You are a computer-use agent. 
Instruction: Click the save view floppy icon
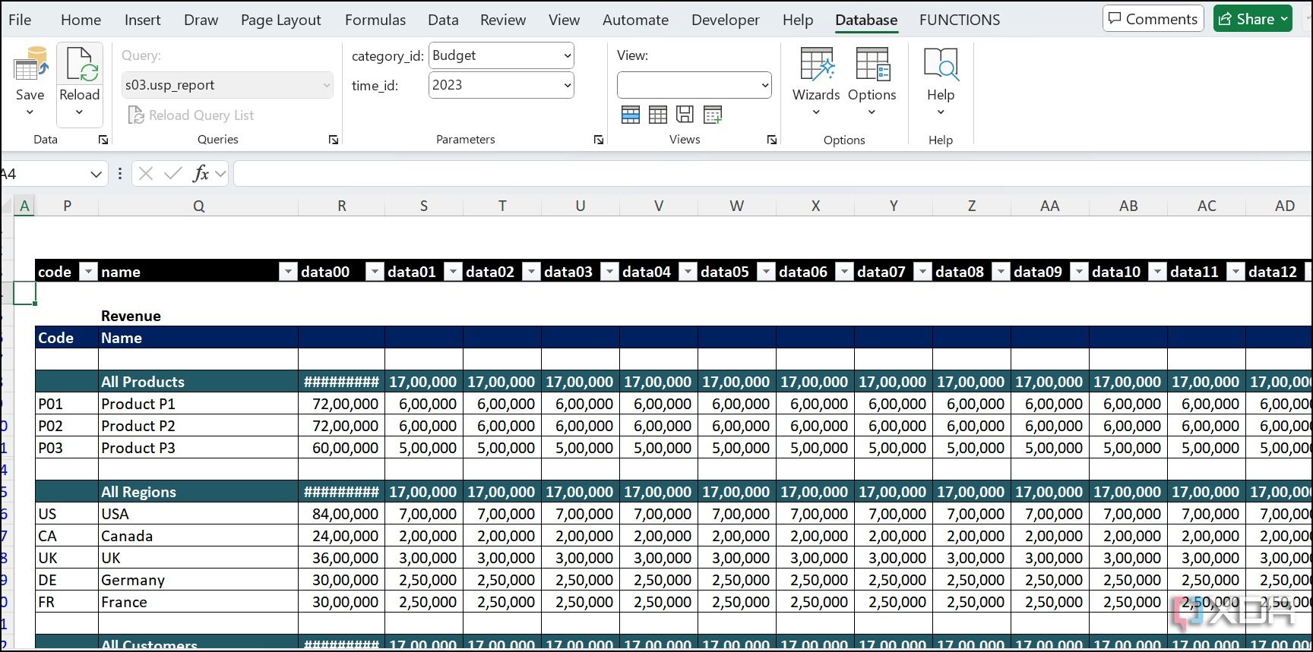pos(685,115)
